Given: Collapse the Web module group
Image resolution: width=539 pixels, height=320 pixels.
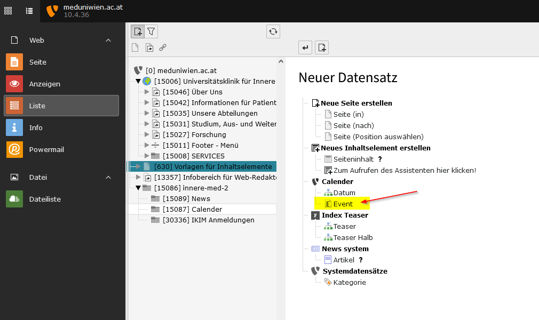Looking at the screenshot, I should pyautogui.click(x=108, y=40).
